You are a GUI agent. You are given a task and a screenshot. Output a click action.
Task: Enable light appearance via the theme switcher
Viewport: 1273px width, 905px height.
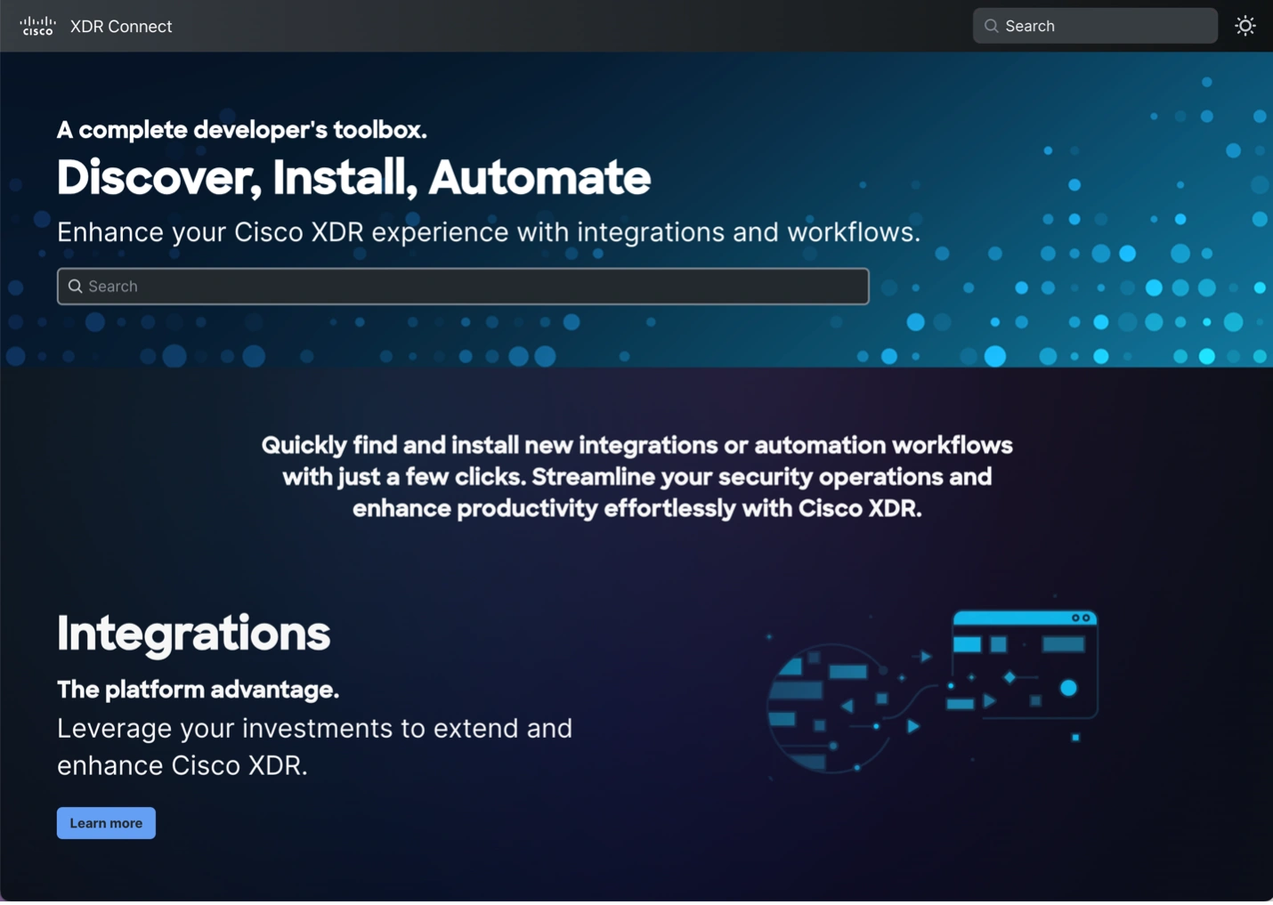pyautogui.click(x=1245, y=26)
